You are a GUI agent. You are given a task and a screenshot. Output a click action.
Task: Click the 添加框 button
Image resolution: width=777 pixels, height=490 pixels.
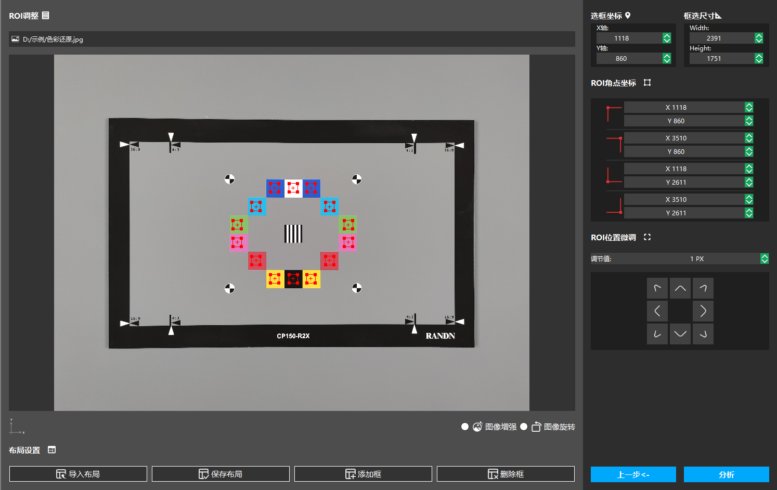coord(363,474)
